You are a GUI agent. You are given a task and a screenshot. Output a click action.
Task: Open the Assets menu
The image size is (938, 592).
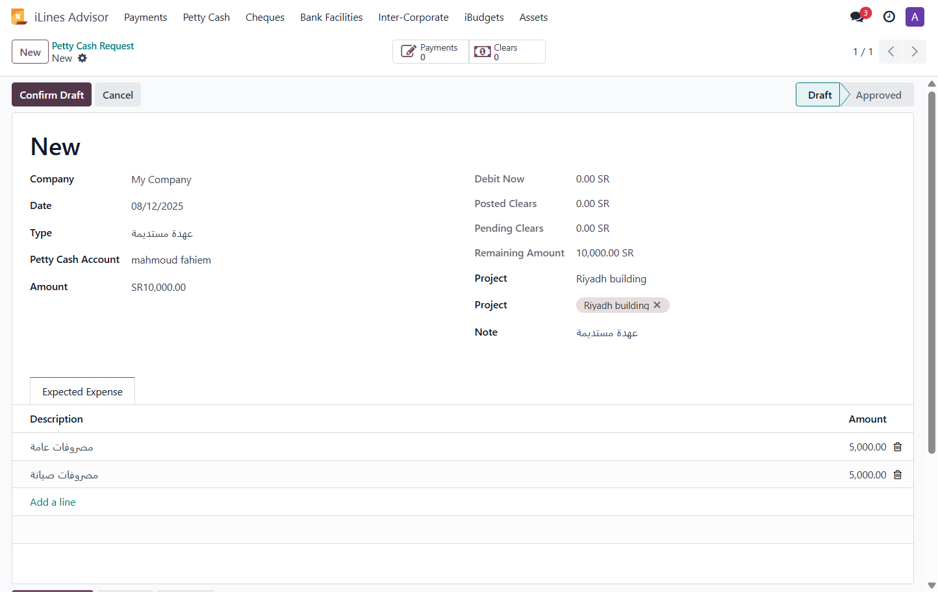[x=533, y=18]
